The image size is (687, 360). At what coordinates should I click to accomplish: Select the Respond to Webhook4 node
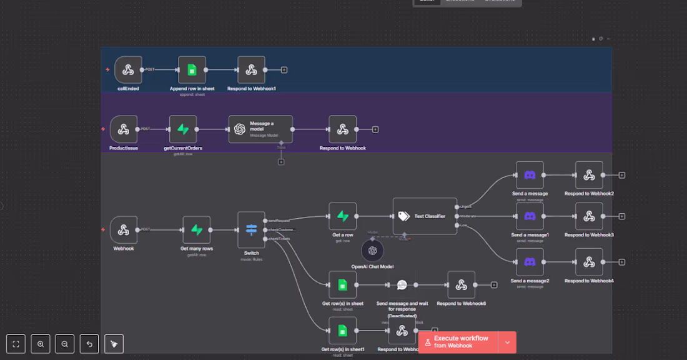(590, 262)
